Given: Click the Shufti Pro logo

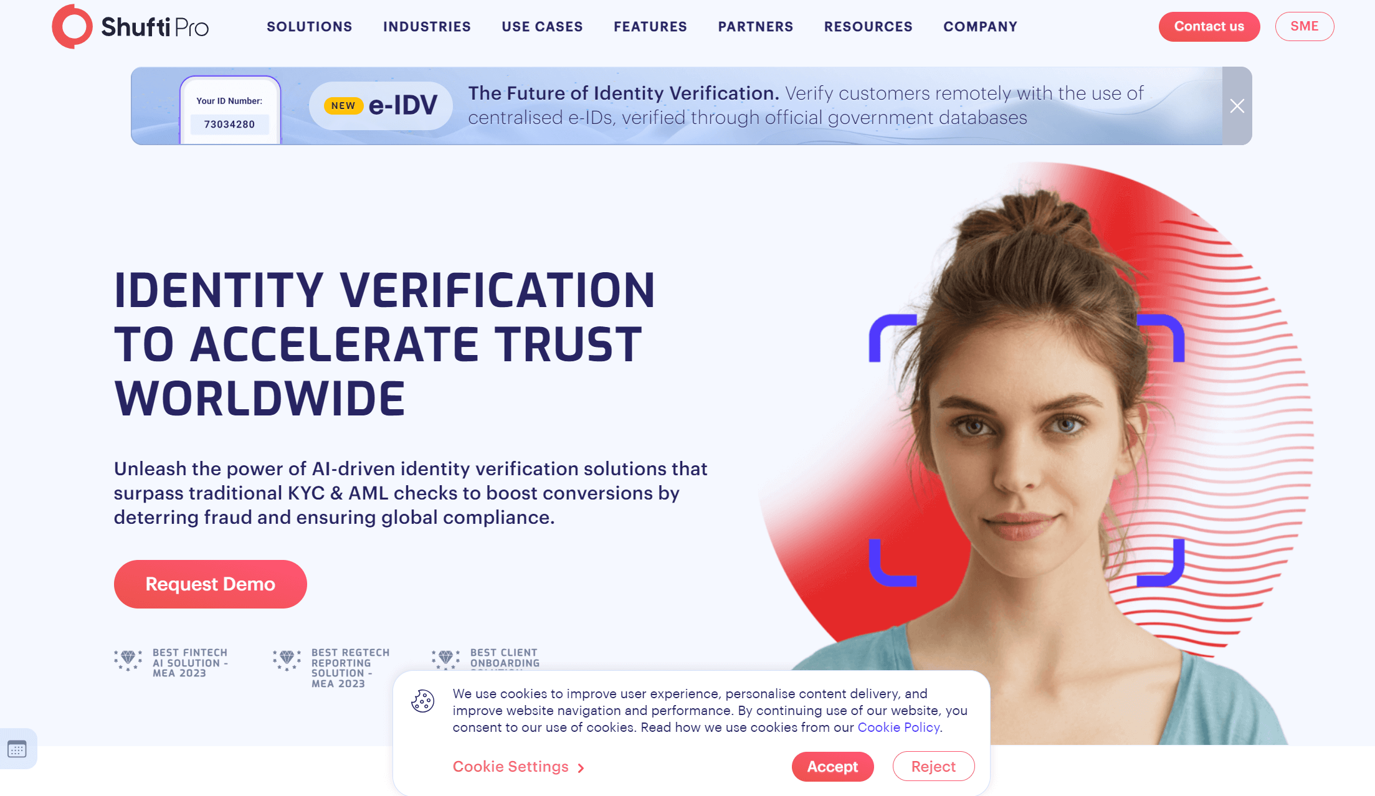Looking at the screenshot, I should (130, 27).
